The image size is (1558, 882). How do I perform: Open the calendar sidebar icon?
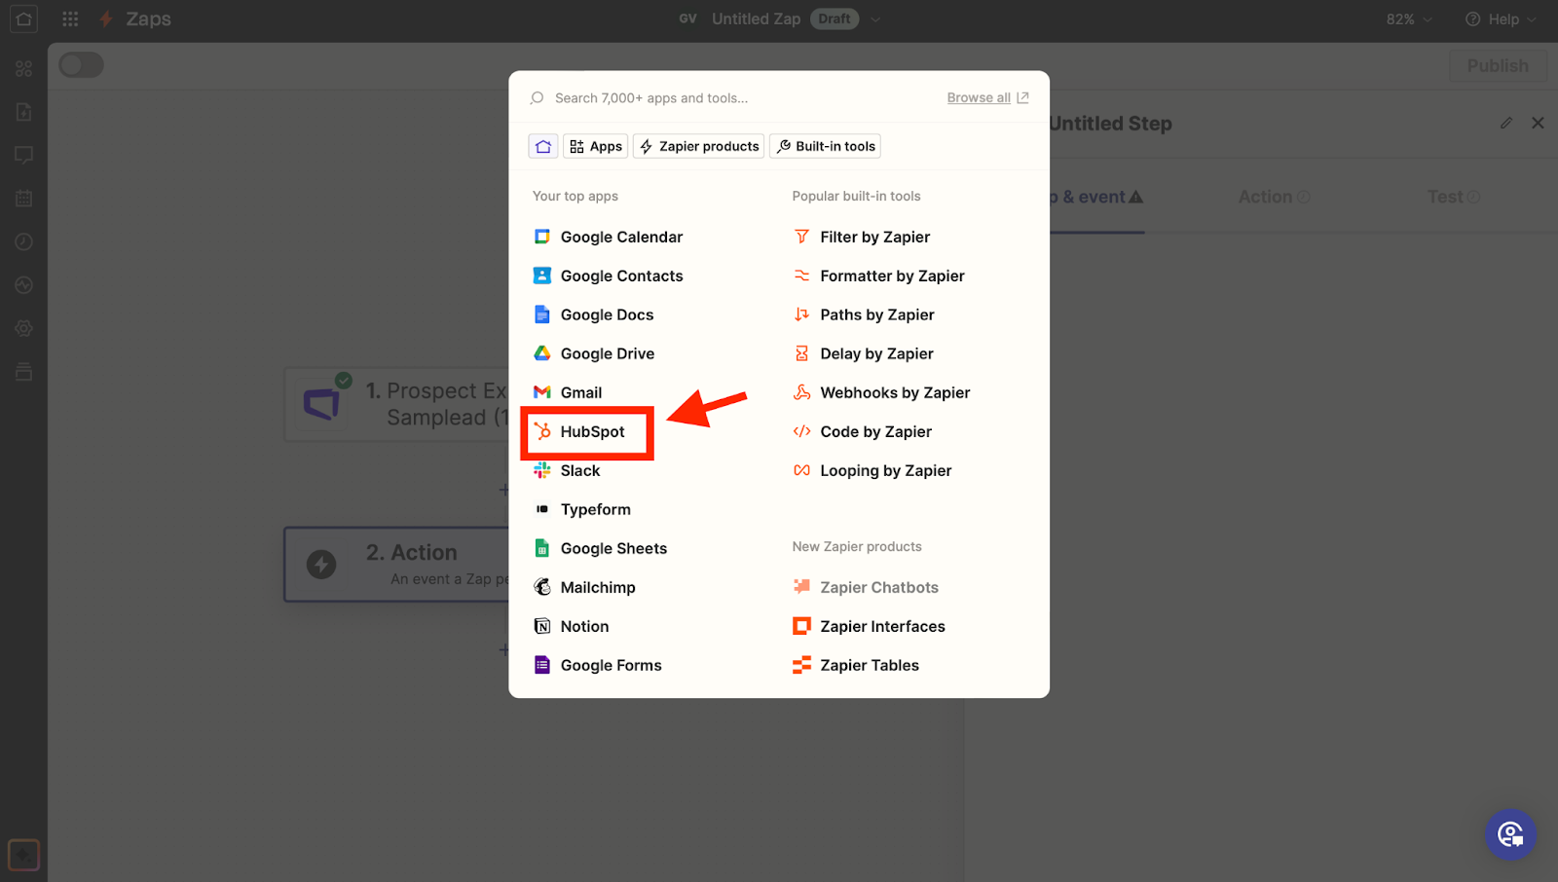point(24,198)
